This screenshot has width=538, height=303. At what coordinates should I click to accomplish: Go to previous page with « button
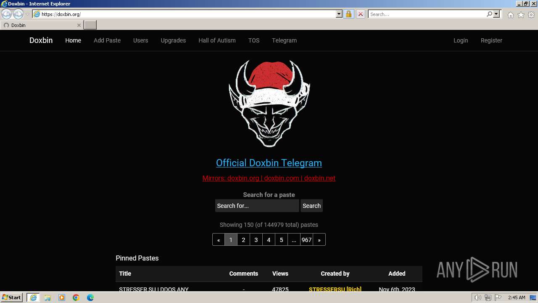click(219, 240)
